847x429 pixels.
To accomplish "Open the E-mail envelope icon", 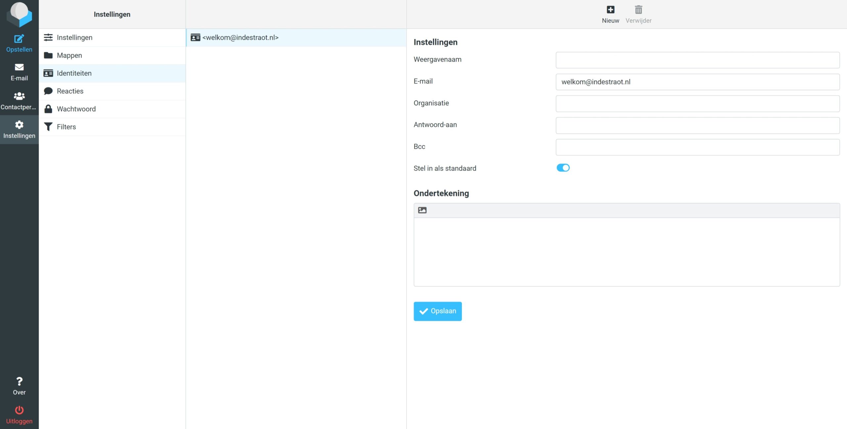I will [19, 67].
